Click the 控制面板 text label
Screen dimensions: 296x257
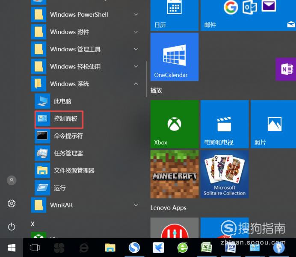click(x=65, y=119)
